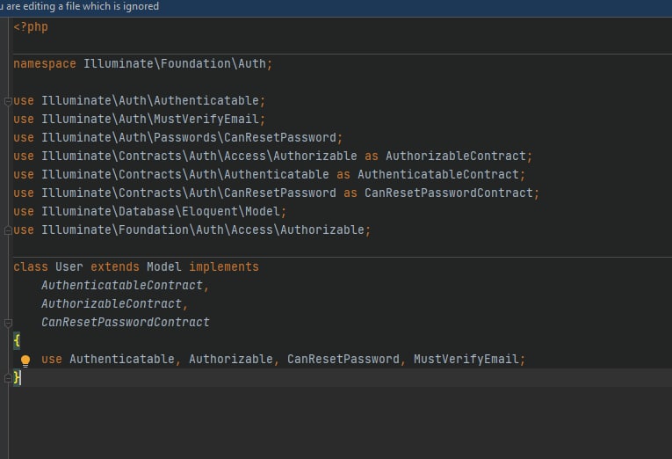
Task: Click fold marker beside the closing brace
Action: click(x=8, y=378)
